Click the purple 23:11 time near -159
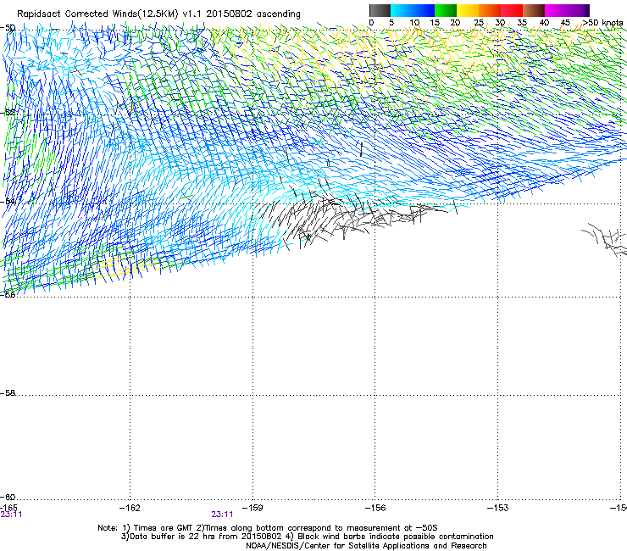Image resolution: width=627 pixels, height=551 pixels. point(222,515)
